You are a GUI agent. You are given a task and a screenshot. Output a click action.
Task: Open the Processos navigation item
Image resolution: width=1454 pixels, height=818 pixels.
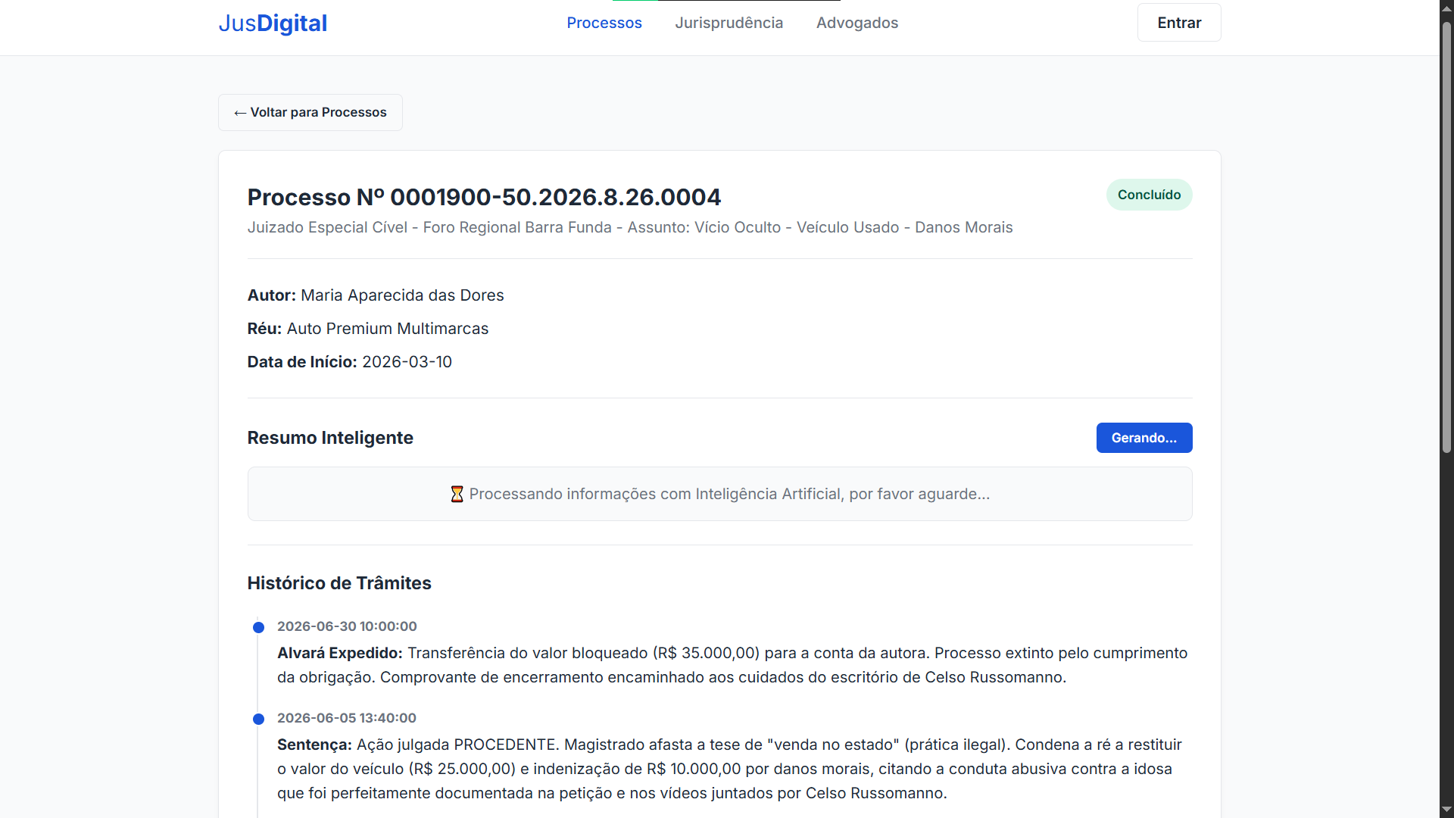(x=604, y=23)
